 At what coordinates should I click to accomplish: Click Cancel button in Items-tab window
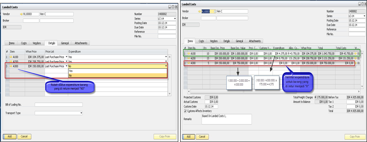[x=202, y=137]
